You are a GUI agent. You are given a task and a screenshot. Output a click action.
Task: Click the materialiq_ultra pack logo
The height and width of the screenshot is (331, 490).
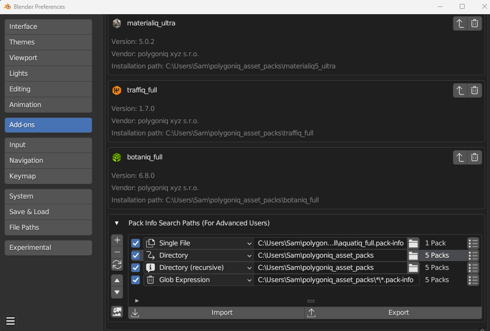click(117, 23)
